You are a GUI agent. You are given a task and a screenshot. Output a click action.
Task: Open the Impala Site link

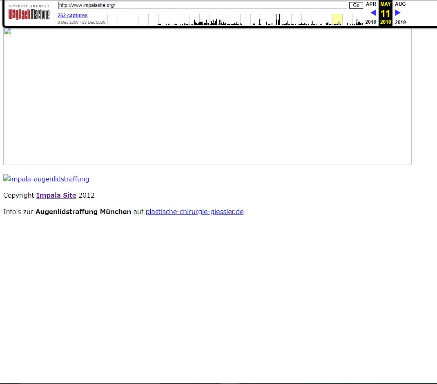point(56,195)
